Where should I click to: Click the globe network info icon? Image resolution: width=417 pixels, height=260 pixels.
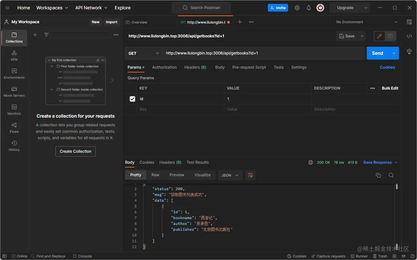pos(311,162)
